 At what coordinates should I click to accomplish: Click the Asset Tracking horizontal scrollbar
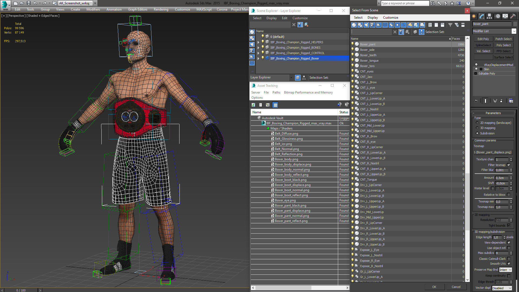coord(300,288)
